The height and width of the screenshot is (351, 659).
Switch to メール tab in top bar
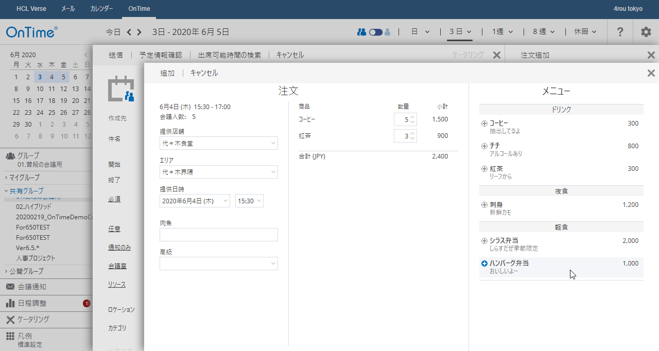(68, 9)
